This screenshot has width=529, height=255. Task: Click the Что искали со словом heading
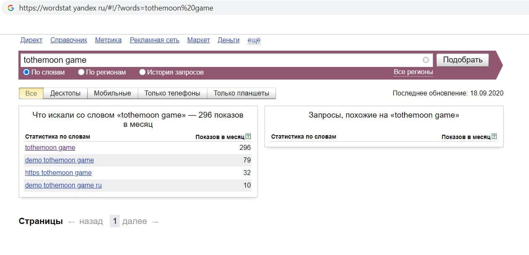click(x=138, y=120)
